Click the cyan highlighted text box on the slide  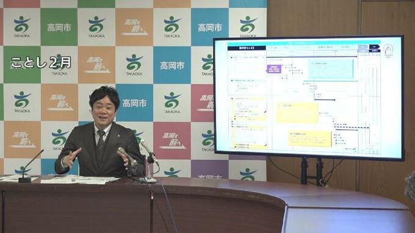[x=331, y=69]
